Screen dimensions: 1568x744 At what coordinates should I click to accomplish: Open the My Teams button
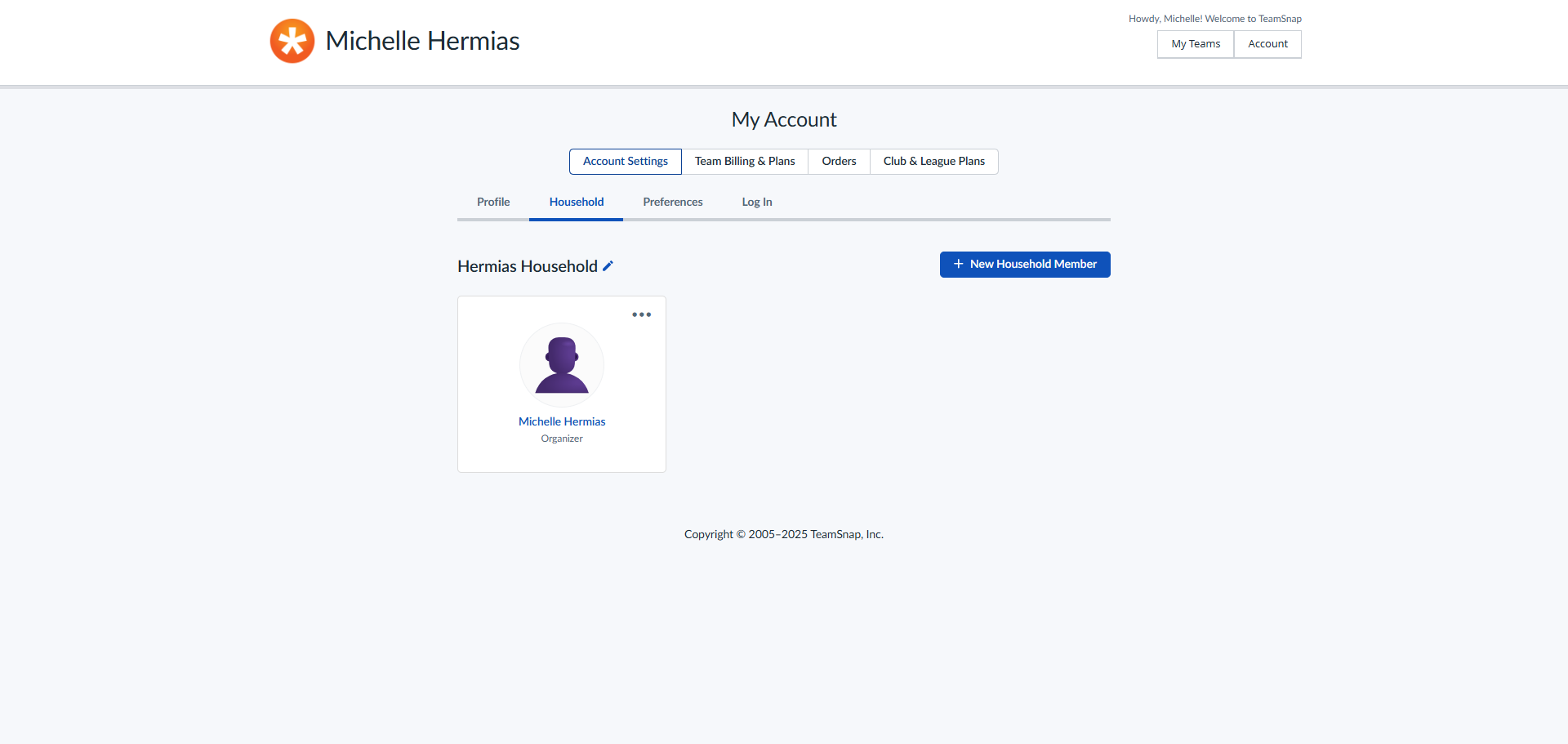(x=1195, y=44)
